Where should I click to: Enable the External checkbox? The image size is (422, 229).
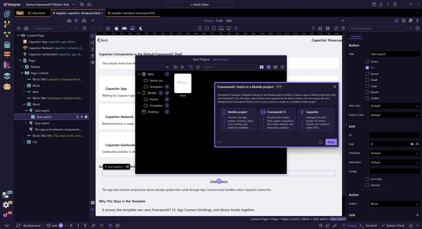tap(367, 185)
